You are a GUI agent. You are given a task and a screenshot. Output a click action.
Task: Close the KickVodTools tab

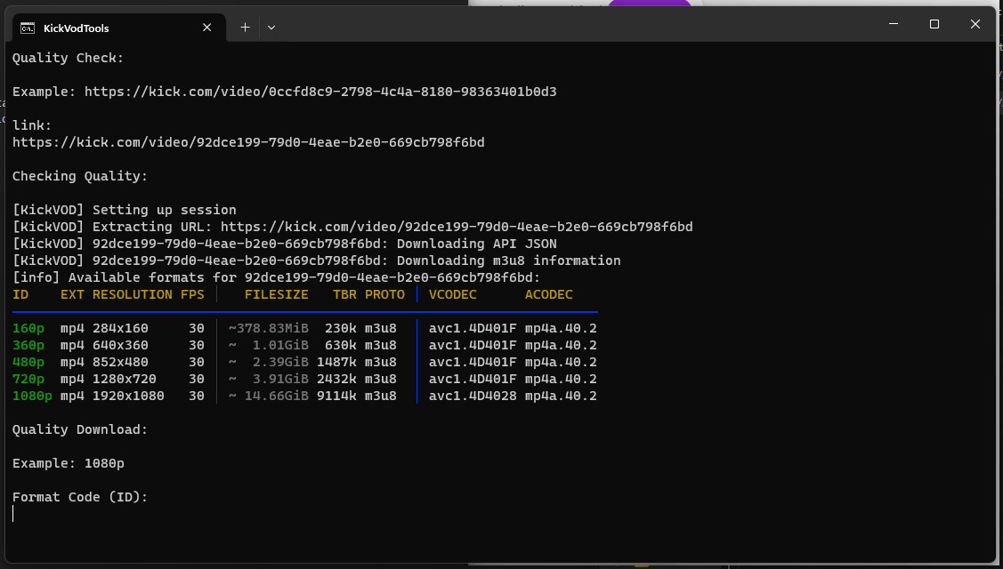[x=207, y=28]
